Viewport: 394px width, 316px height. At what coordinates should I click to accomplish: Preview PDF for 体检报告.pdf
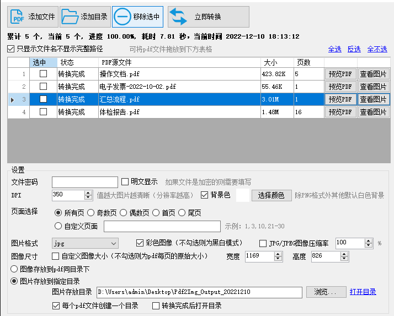[x=340, y=112]
